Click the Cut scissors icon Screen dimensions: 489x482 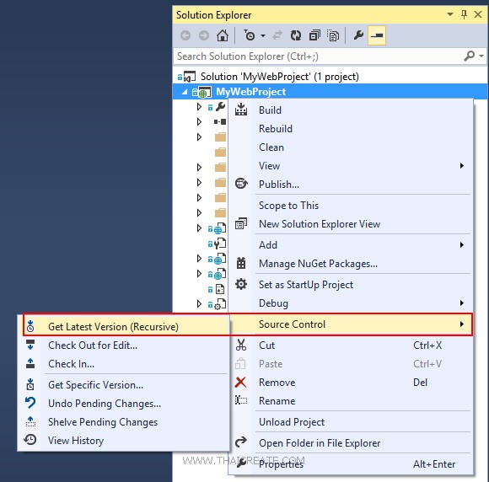coord(241,345)
